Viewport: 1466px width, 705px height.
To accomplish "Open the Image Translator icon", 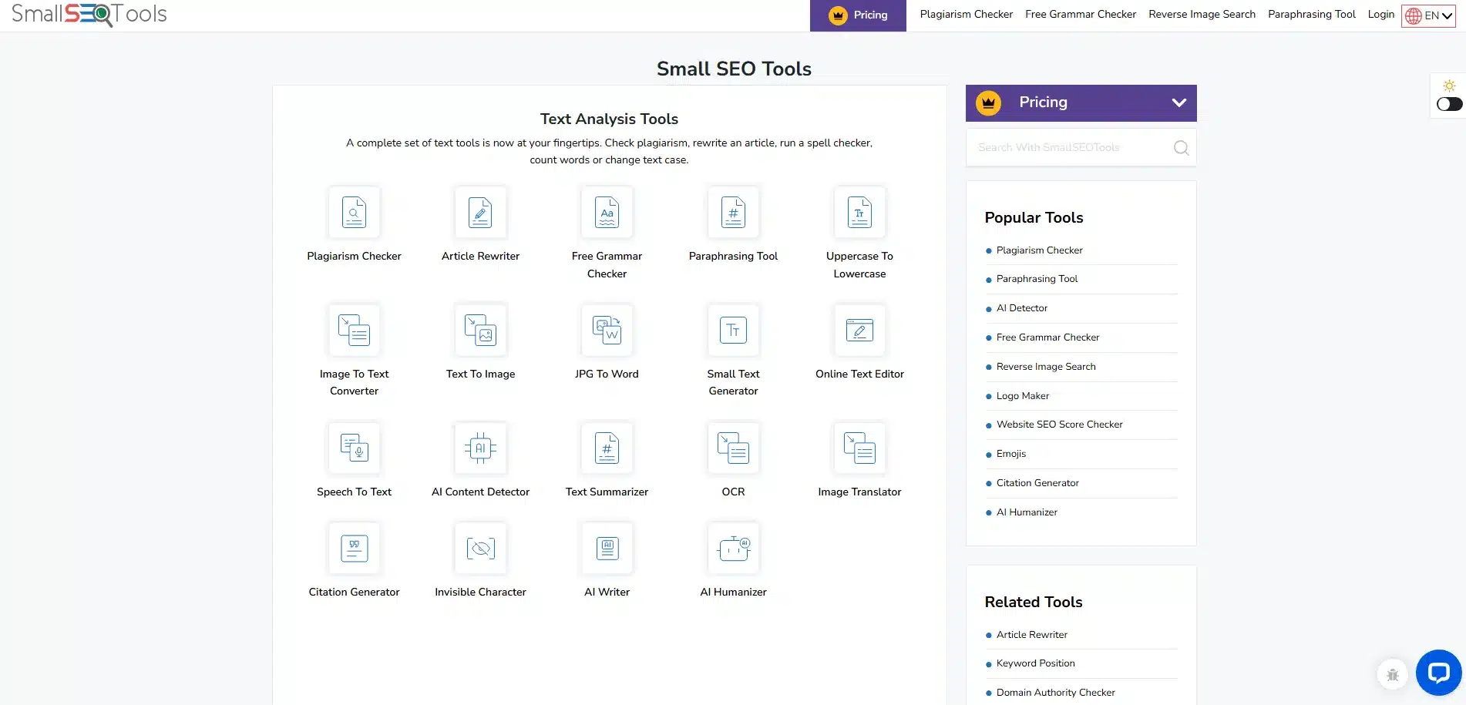I will click(x=859, y=448).
